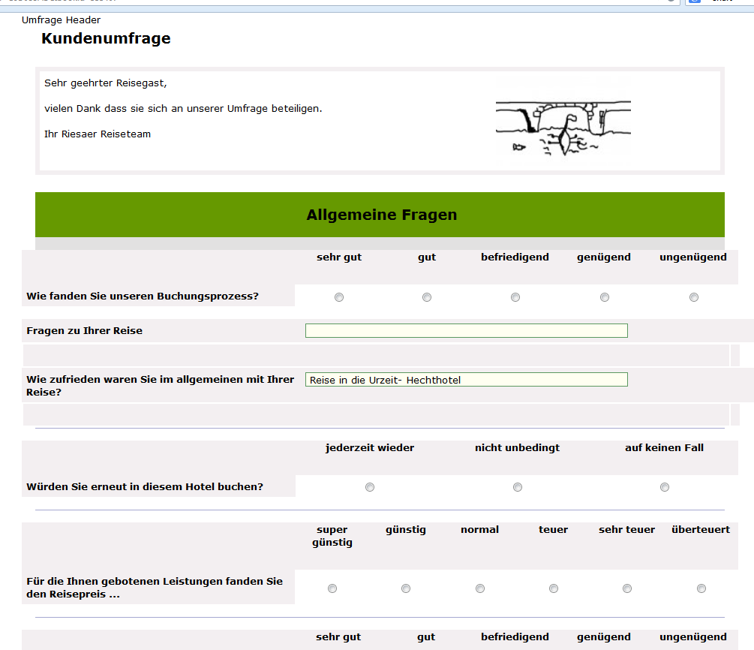The height and width of the screenshot is (650, 754).
Task: Select günstig for the Reisepreis question
Action: click(406, 588)
